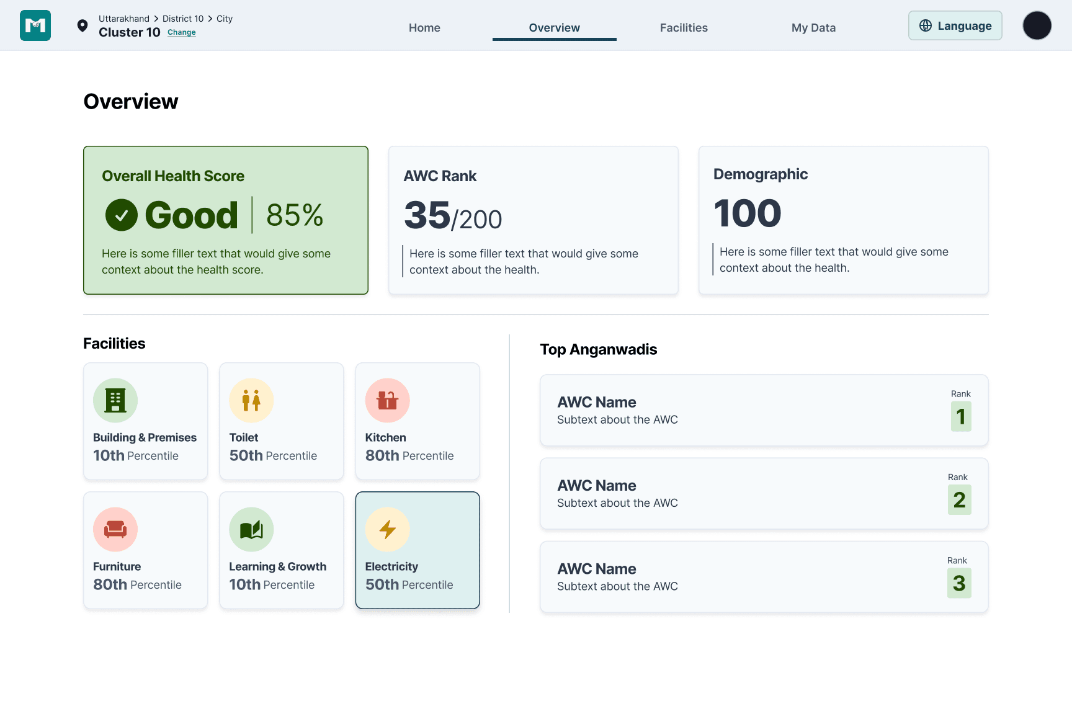Open the Demographic card
This screenshot has height=701, width=1072.
coord(843,220)
